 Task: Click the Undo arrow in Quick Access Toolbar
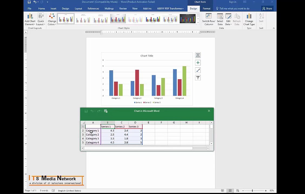[35, 2]
